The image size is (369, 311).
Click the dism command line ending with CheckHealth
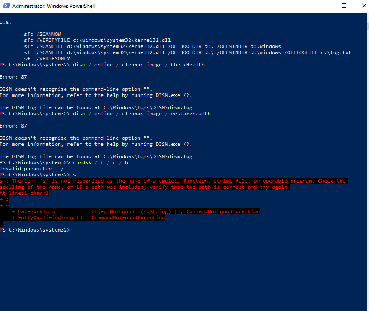(102, 65)
